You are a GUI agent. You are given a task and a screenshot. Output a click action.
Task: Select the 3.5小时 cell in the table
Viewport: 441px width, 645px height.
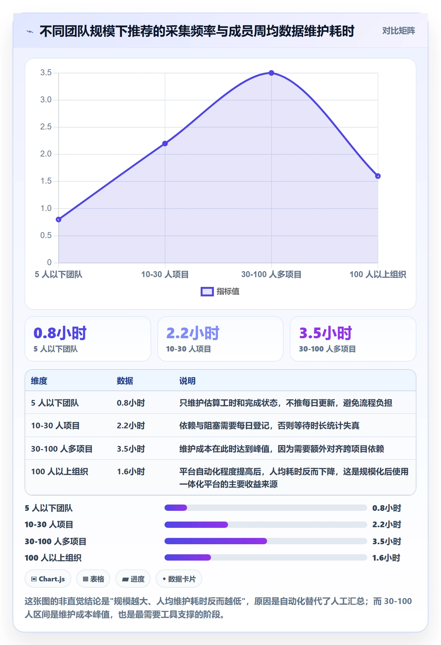pos(131,449)
